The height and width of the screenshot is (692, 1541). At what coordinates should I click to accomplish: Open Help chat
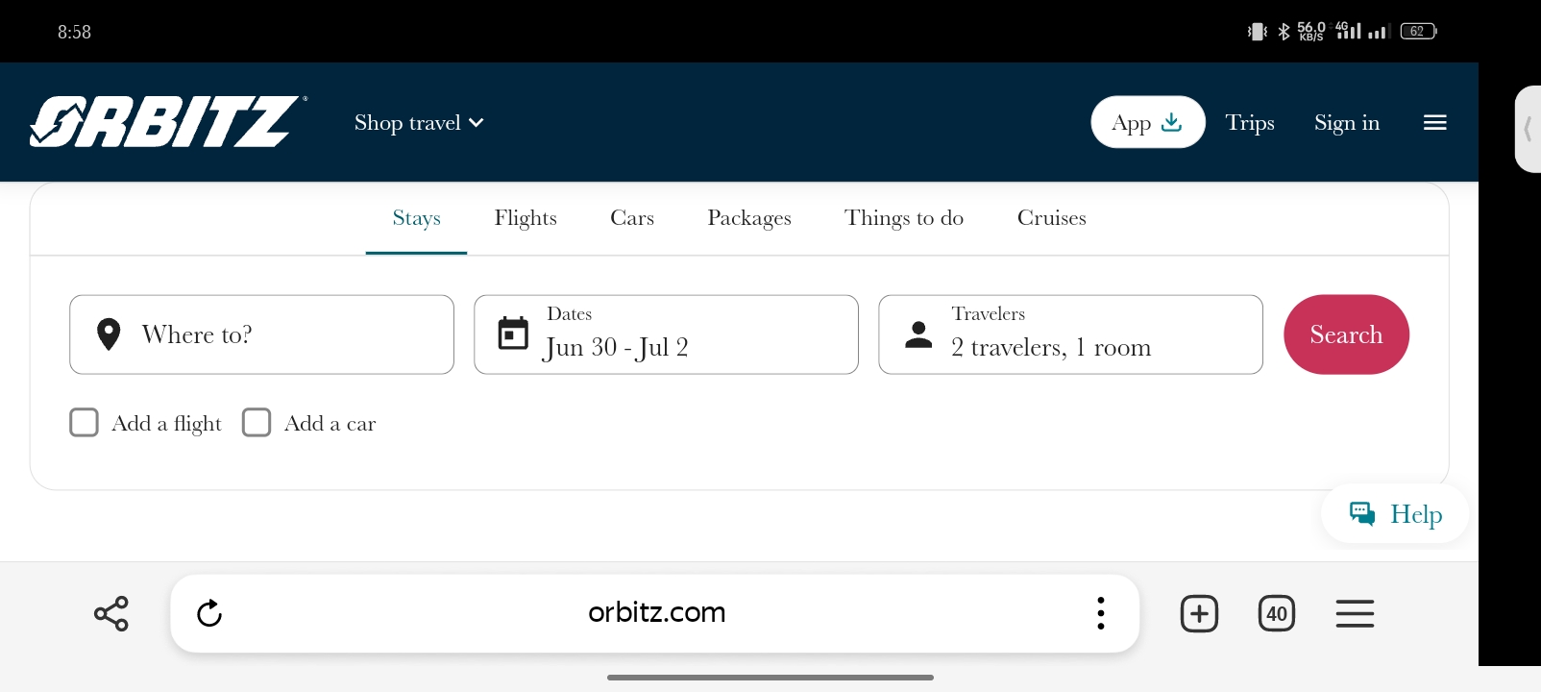click(x=1395, y=514)
